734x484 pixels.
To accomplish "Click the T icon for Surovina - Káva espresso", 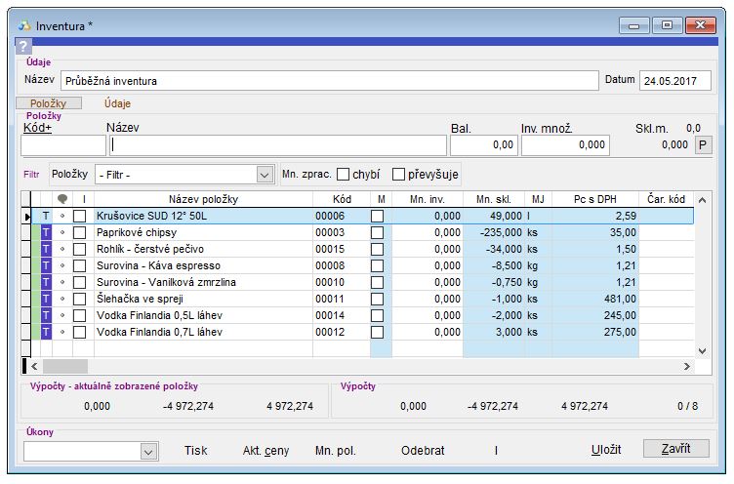I will coord(45,265).
